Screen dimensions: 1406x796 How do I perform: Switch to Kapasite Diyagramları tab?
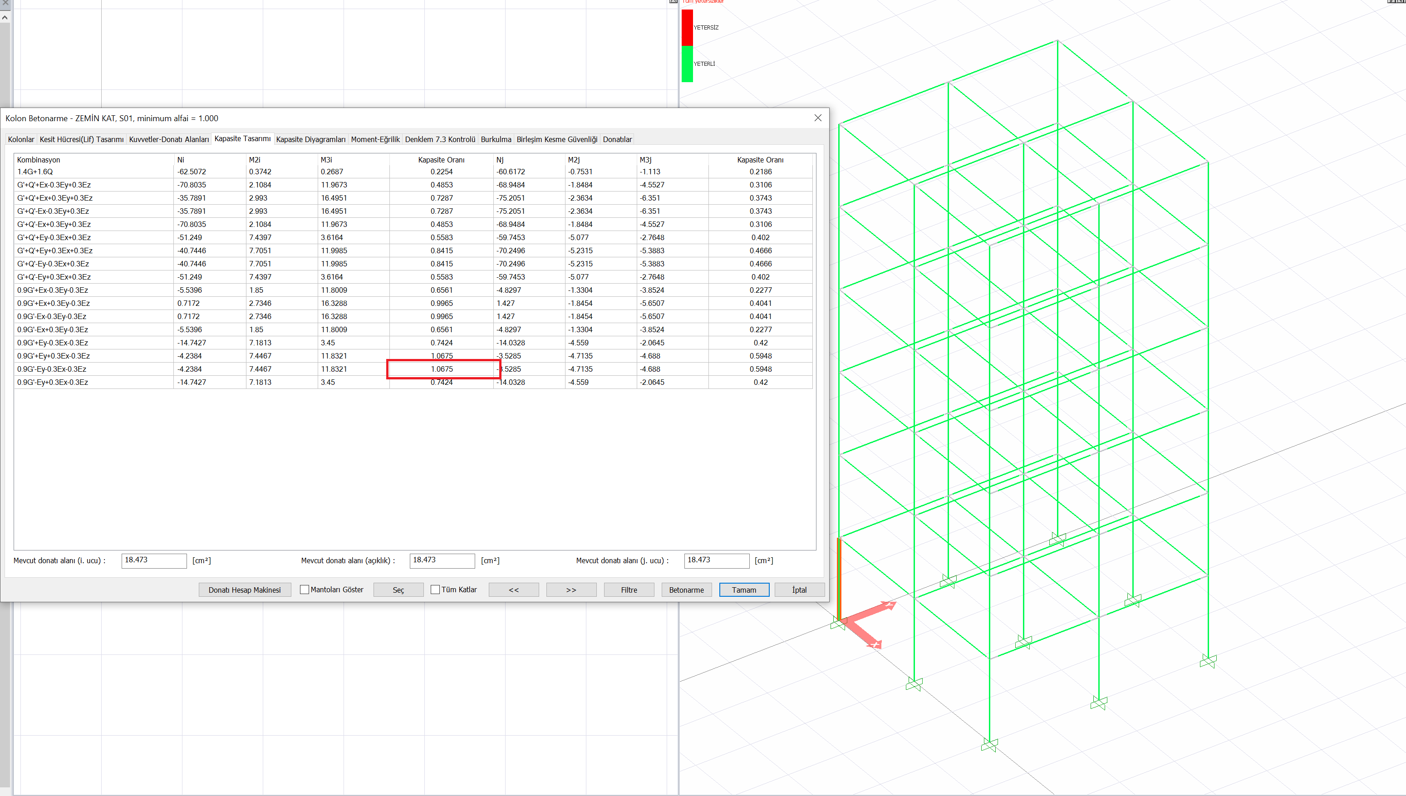click(x=310, y=139)
